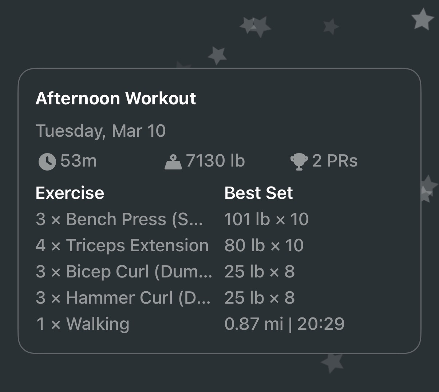
Task: Click the 7130 lb total volume
Action: 215,160
